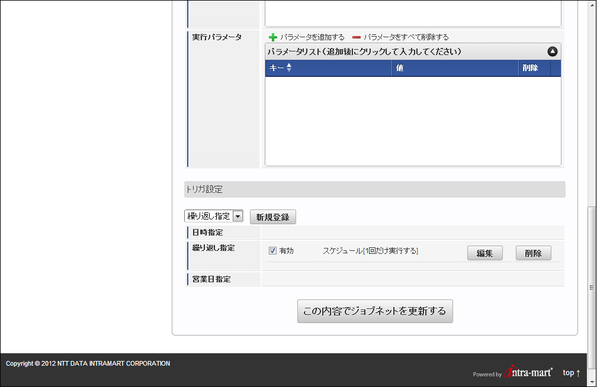Click the vertical scrollbar thumb
The width and height of the screenshot is (597, 387).
[x=592, y=287]
